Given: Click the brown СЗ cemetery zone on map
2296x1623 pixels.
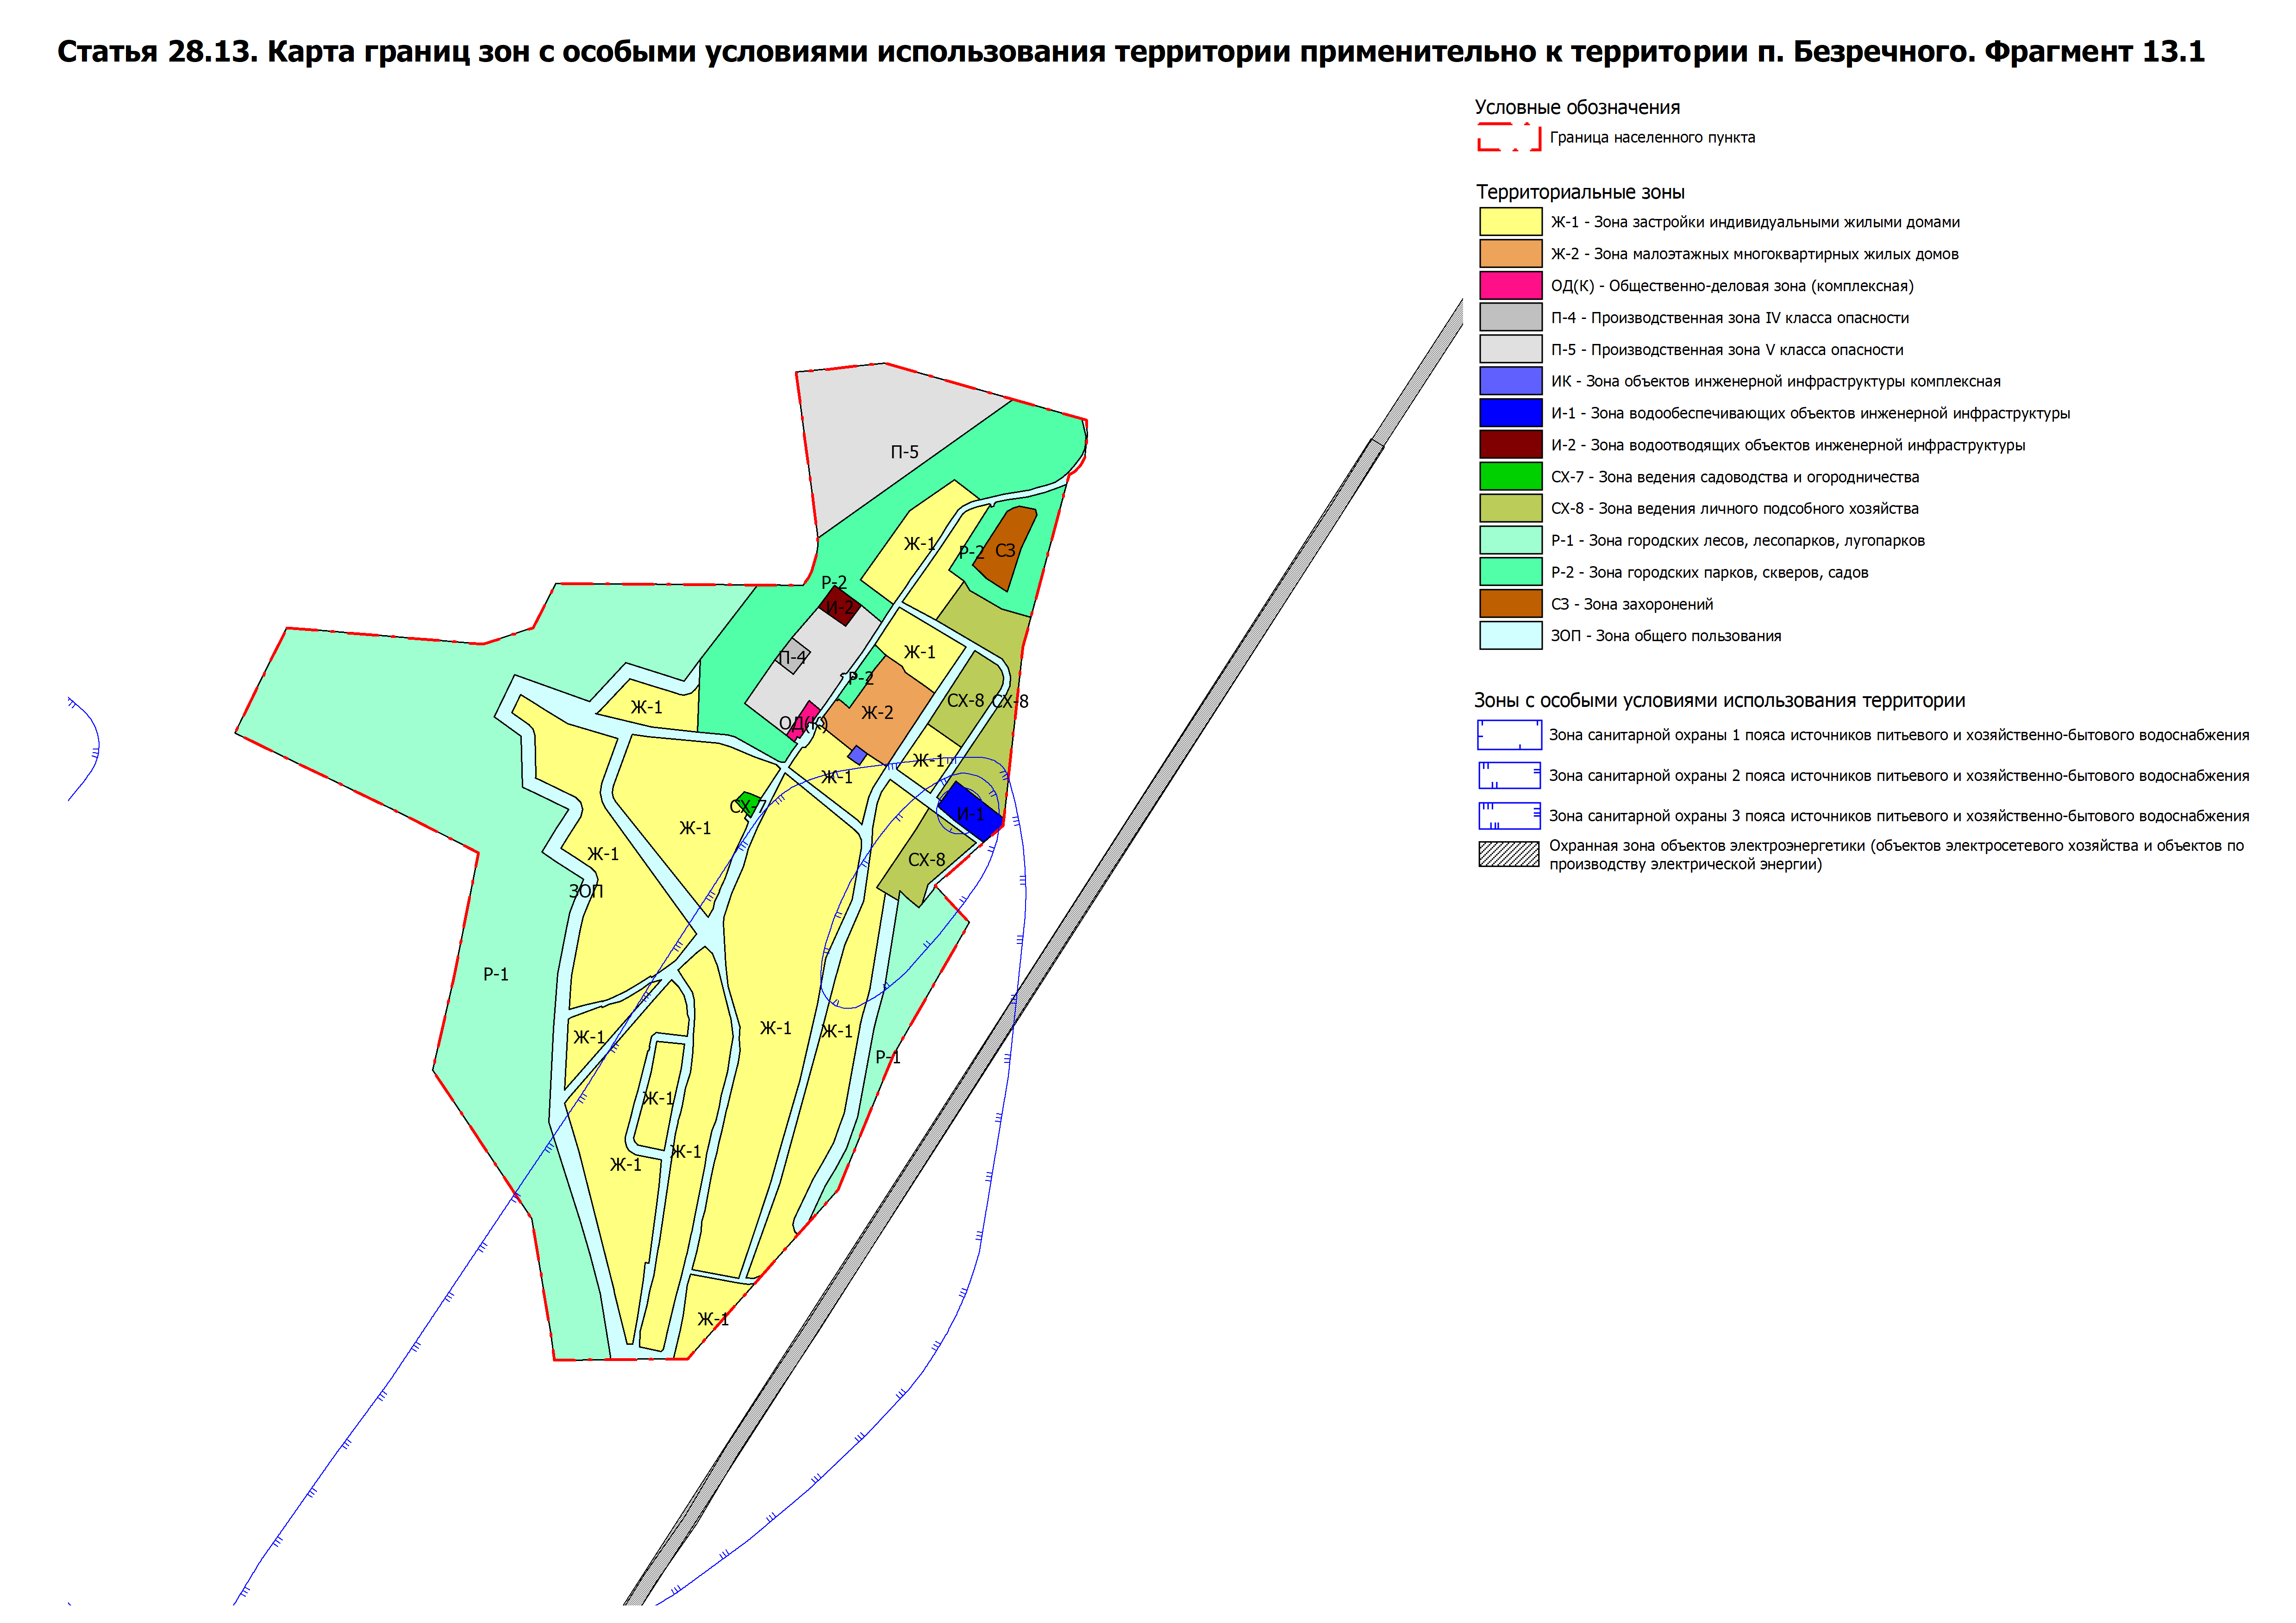Looking at the screenshot, I should point(1005,548).
